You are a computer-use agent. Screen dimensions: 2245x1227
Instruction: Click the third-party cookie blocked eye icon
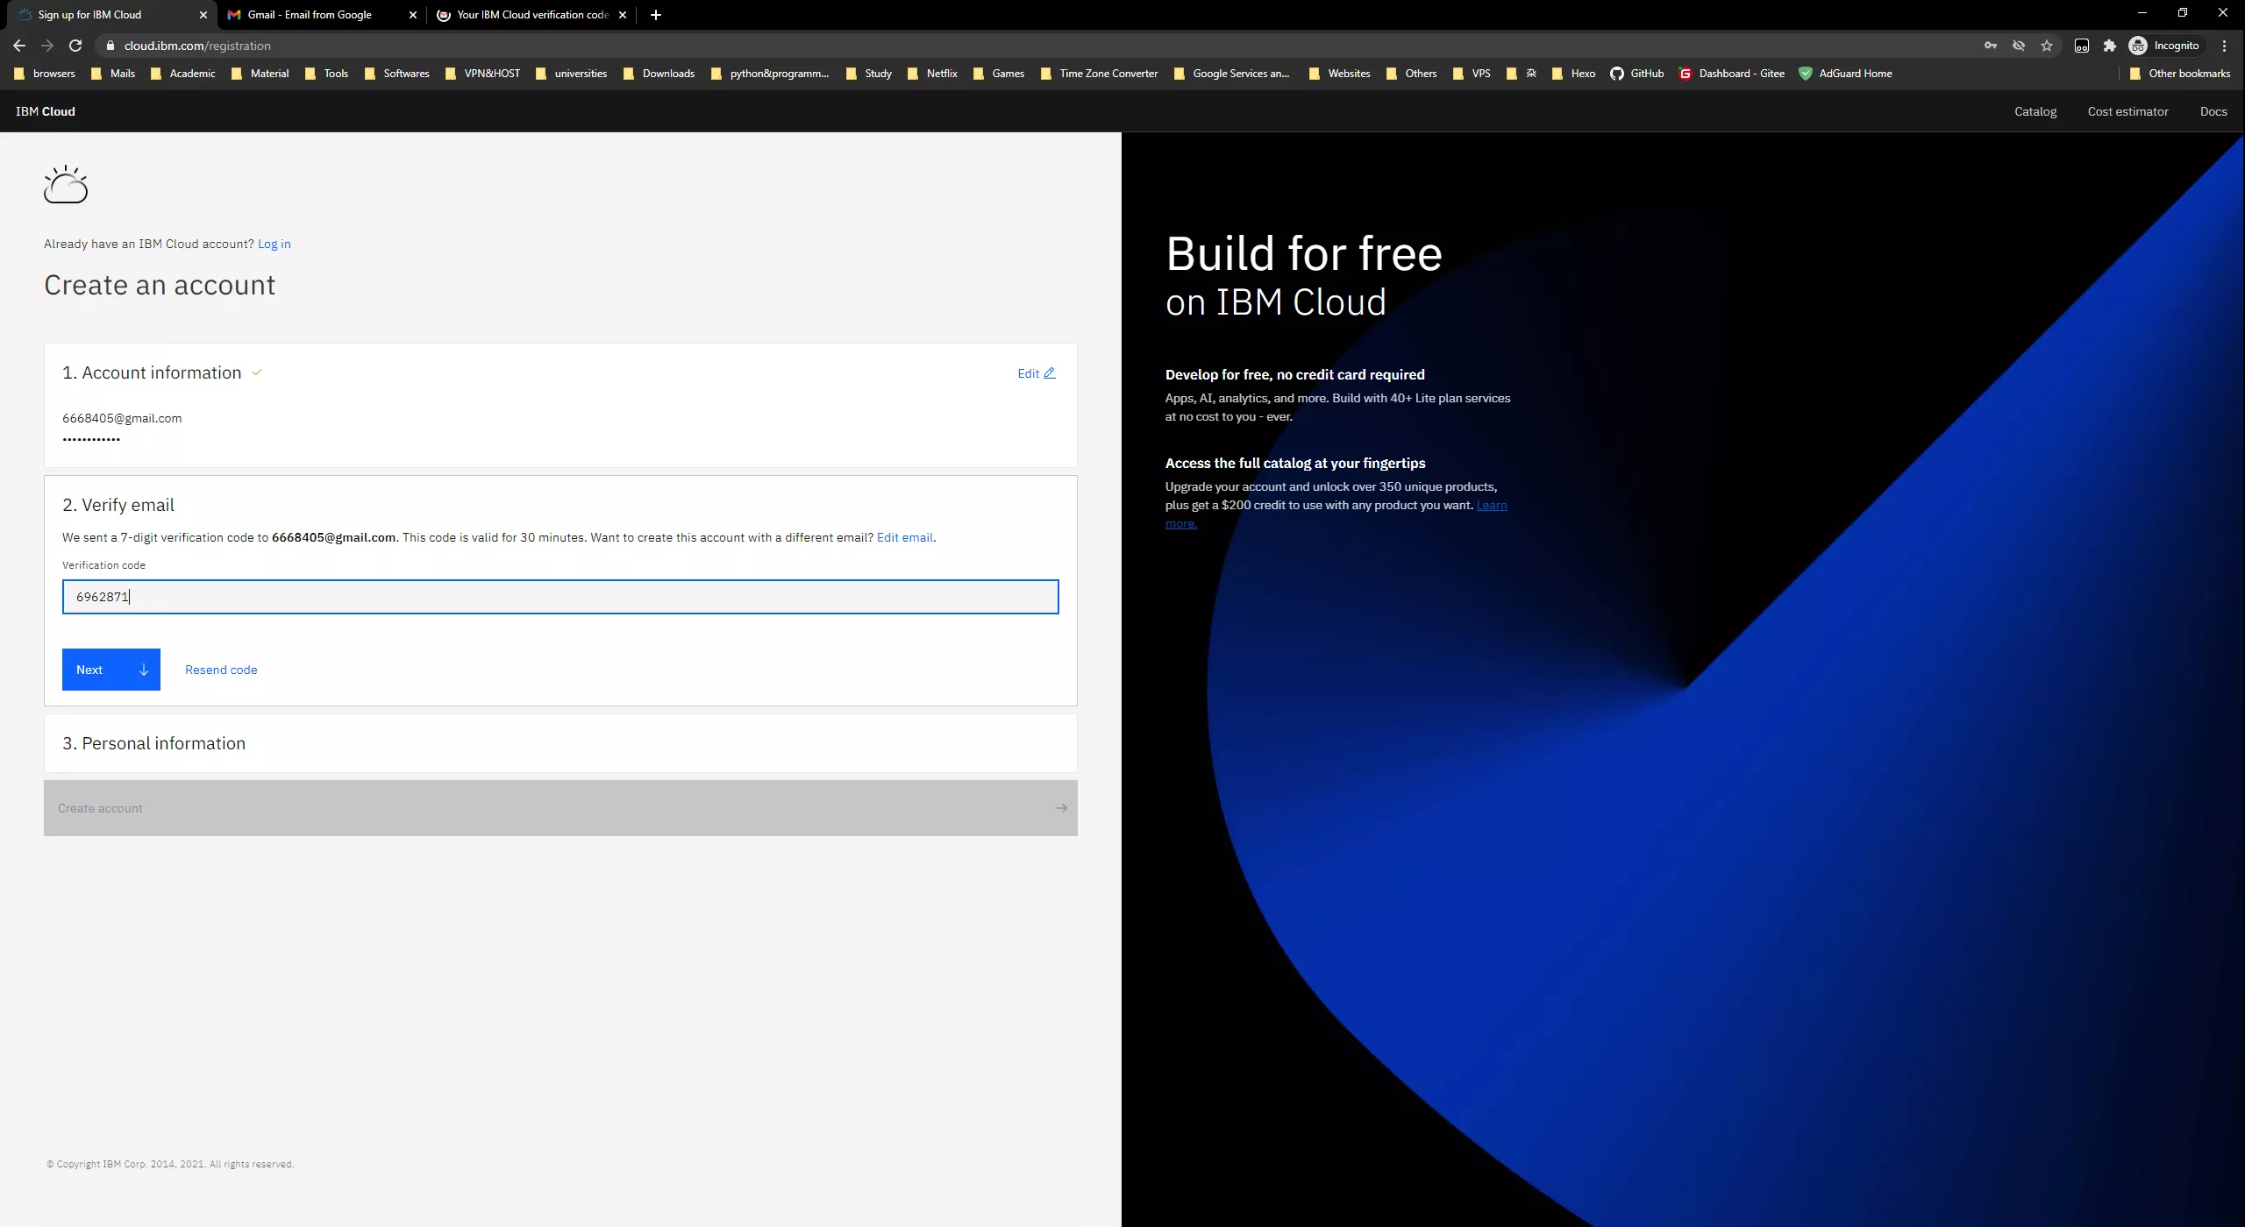tap(2019, 46)
